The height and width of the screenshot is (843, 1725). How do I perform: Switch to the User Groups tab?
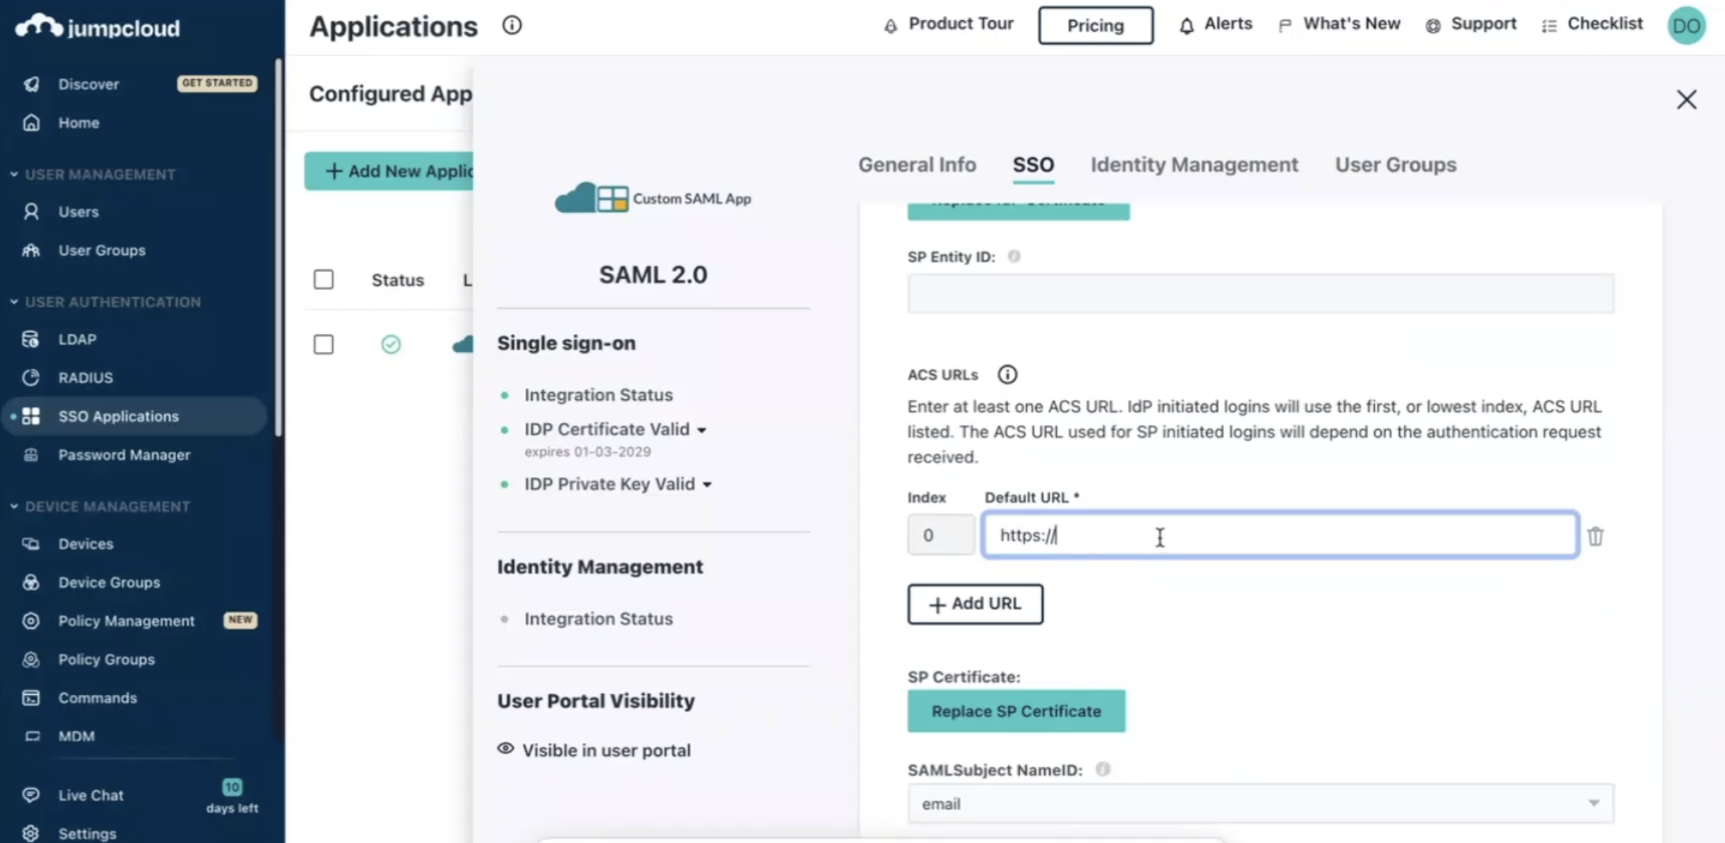pos(1395,165)
